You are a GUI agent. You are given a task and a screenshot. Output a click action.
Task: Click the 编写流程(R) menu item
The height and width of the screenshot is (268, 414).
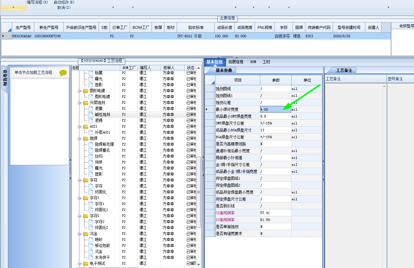(x=37, y=2)
